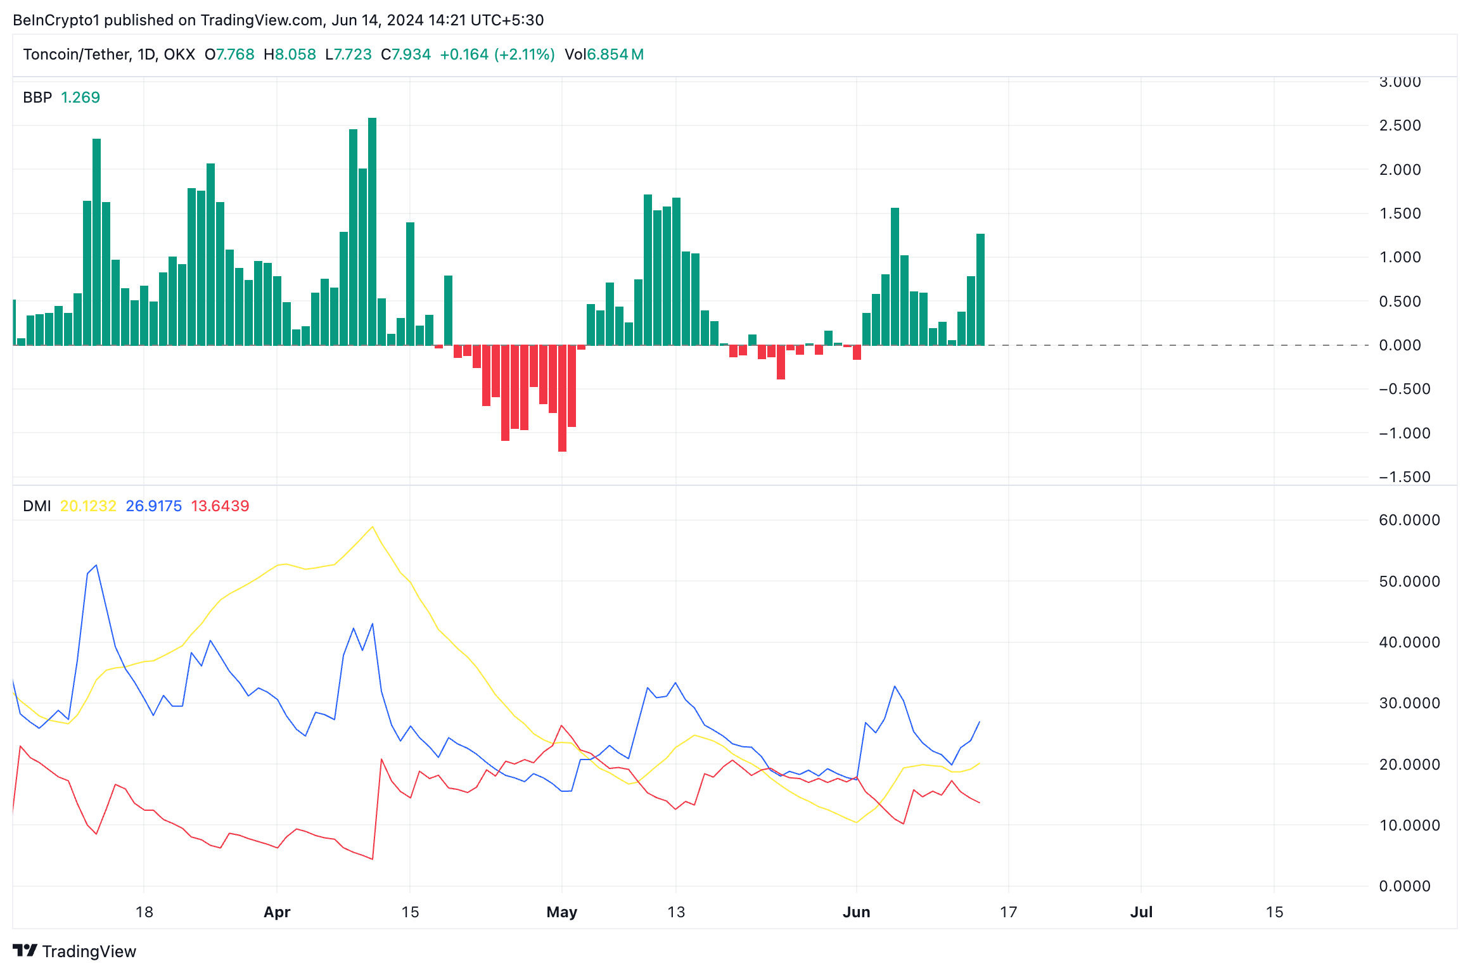Click the BBP indicator label
Viewport: 1470px width, 973px height.
point(37,98)
